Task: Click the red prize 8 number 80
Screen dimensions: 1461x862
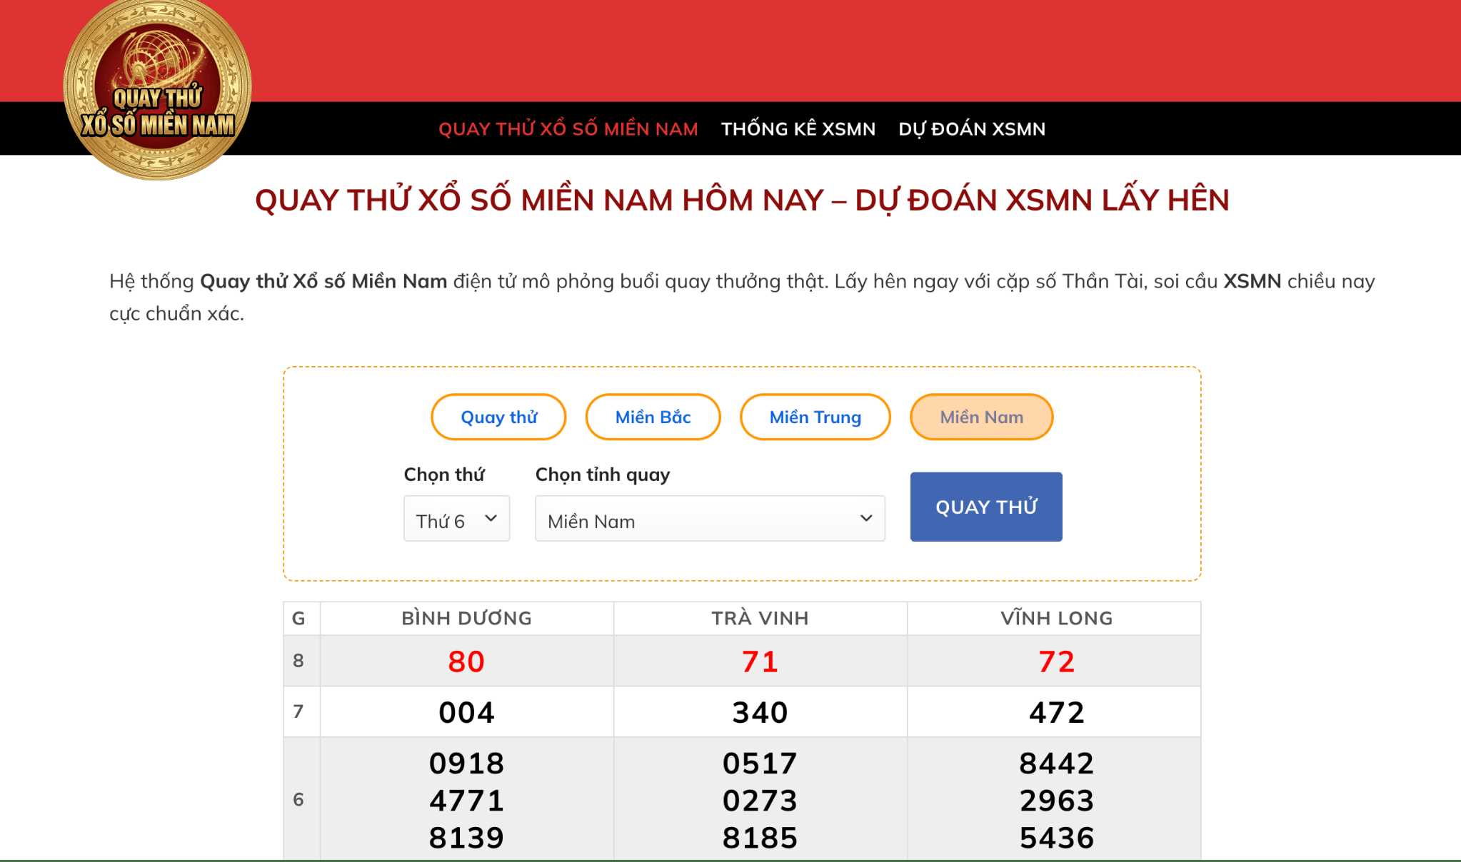Action: 466,661
